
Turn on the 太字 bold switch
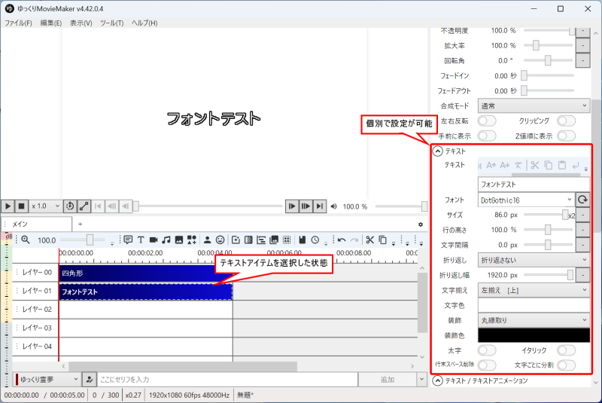pos(486,350)
